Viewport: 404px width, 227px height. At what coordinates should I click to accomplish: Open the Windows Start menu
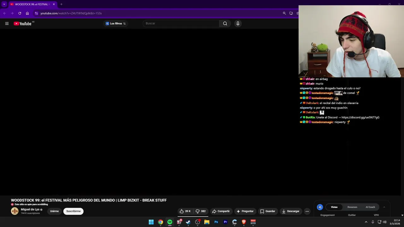151,222
